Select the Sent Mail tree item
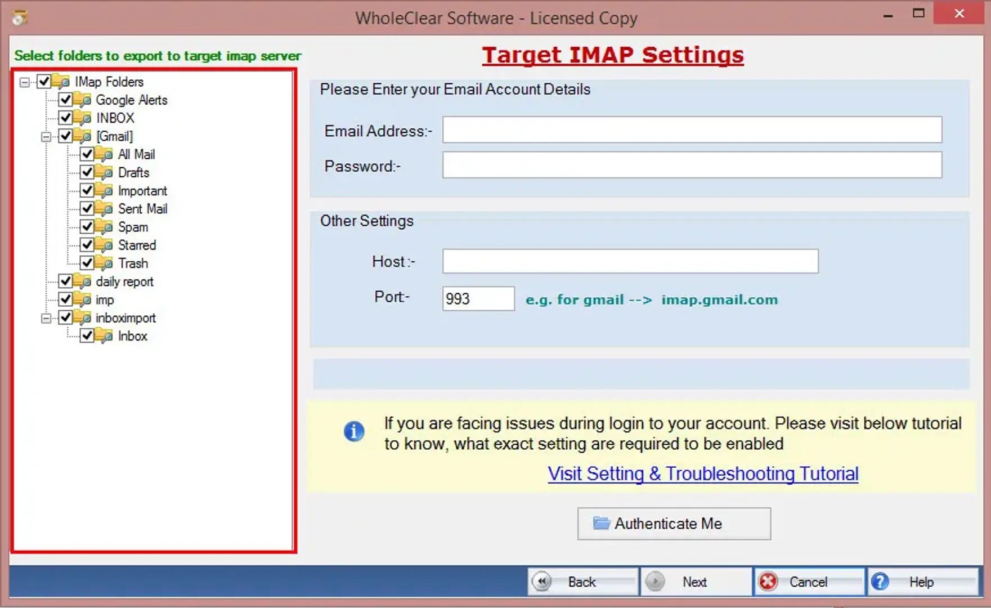The width and height of the screenshot is (991, 608). tap(142, 209)
